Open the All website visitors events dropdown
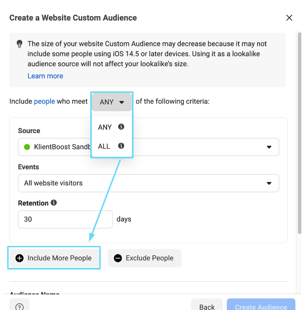The height and width of the screenshot is (310, 306). click(x=148, y=183)
